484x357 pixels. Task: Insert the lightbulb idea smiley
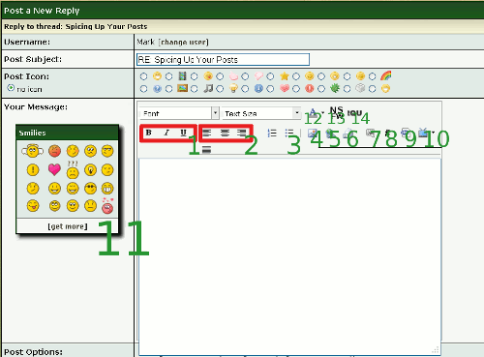(90, 169)
